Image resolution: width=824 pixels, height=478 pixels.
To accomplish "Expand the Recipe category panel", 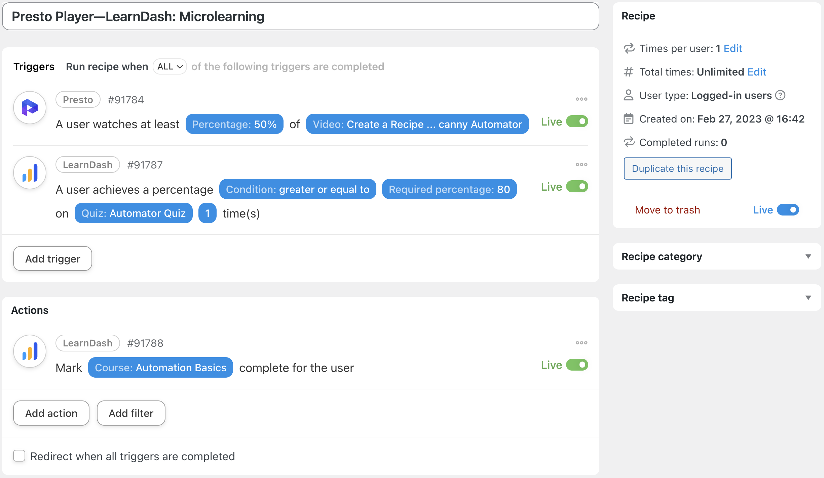I will 717,256.
